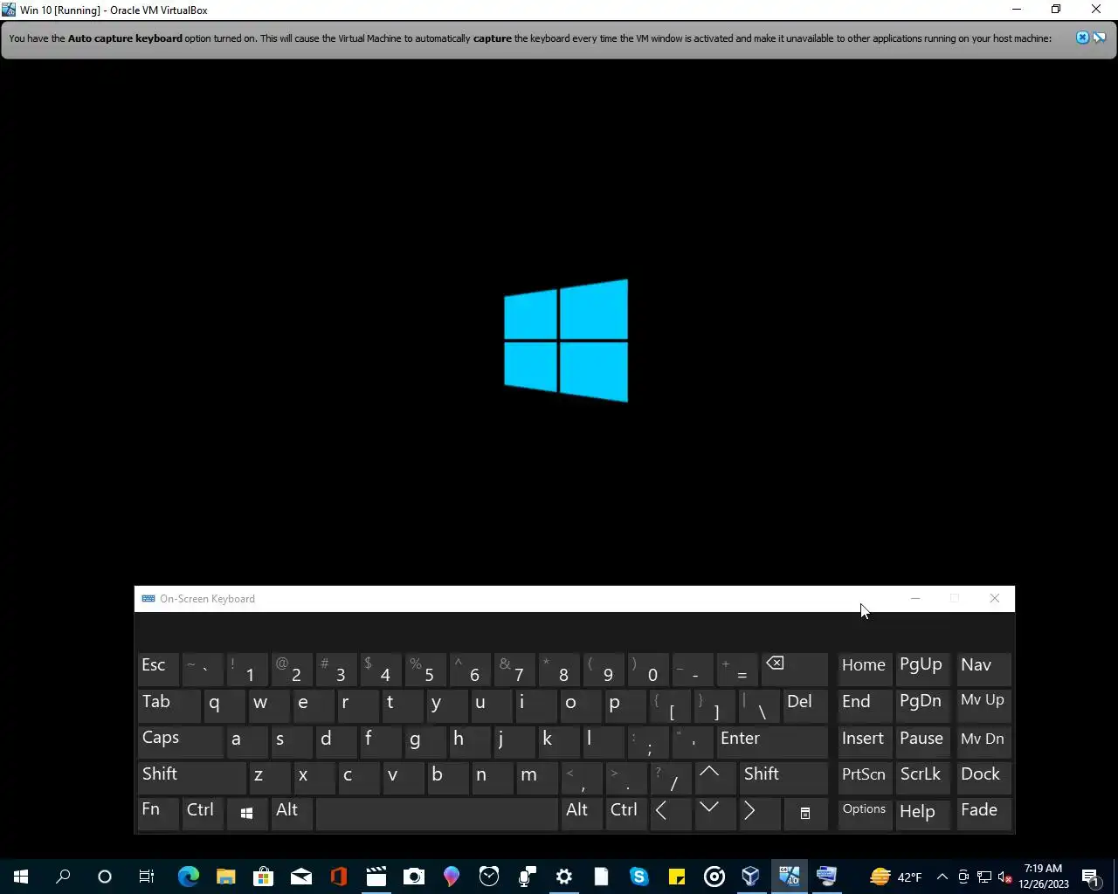
Task: Click the Enter key
Action: (x=771, y=741)
